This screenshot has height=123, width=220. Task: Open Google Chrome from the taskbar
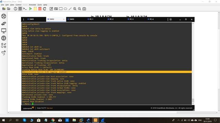(x=53, y=120)
